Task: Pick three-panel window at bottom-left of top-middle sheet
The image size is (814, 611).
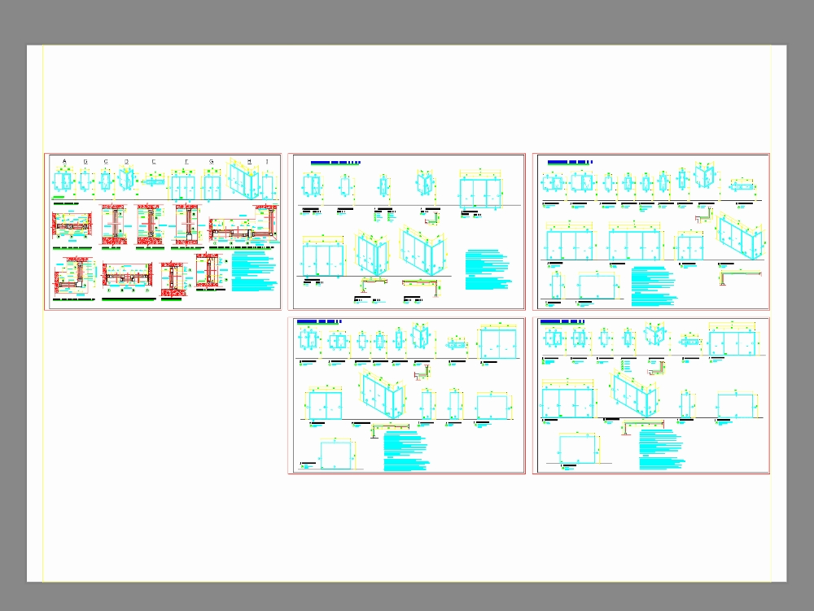Action: 323,260
